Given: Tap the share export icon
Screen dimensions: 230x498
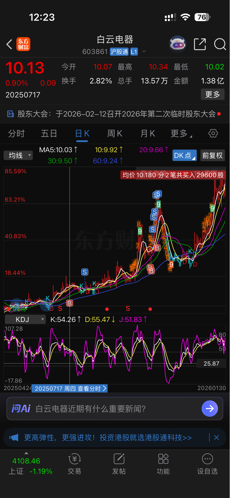Looking at the screenshot, I should coord(200,44).
